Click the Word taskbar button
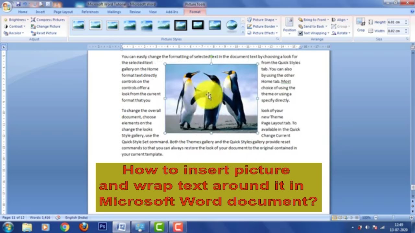 121,227
